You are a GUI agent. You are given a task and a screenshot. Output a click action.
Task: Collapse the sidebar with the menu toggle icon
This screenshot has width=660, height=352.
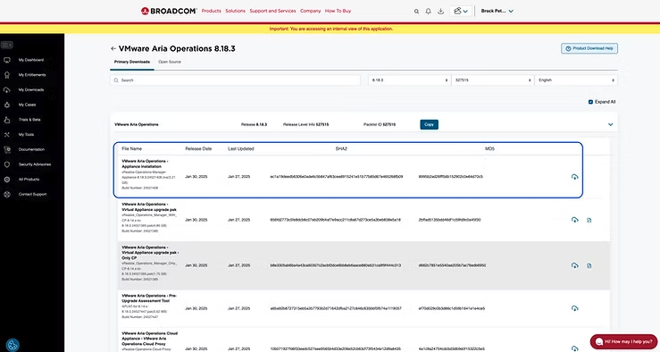(7, 45)
